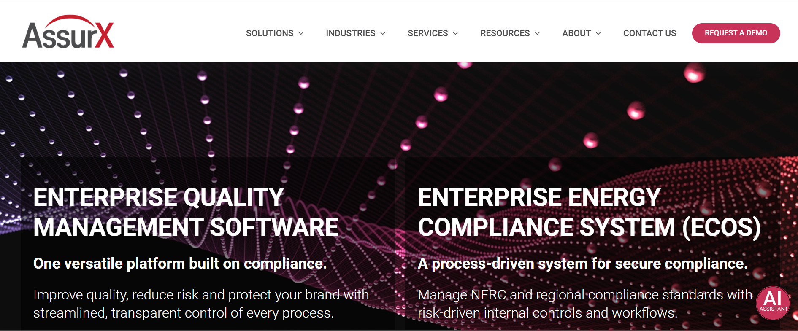This screenshot has height=331, width=798.
Task: Click the AssurX logo
Action: 68,32
